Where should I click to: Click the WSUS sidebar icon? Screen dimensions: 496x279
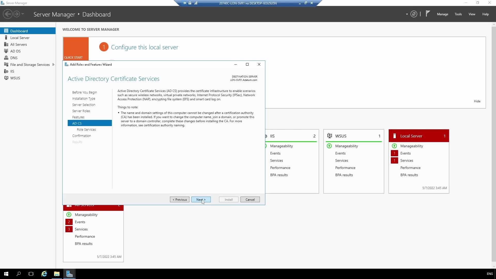[x=6, y=78]
